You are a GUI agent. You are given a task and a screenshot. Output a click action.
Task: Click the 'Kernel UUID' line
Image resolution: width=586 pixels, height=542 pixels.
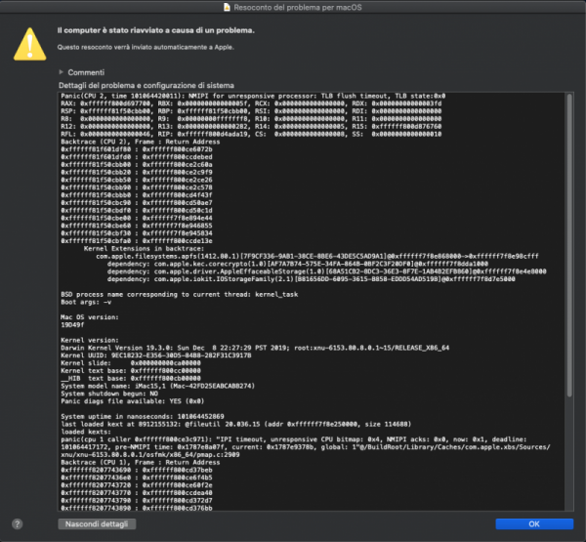[156, 355]
